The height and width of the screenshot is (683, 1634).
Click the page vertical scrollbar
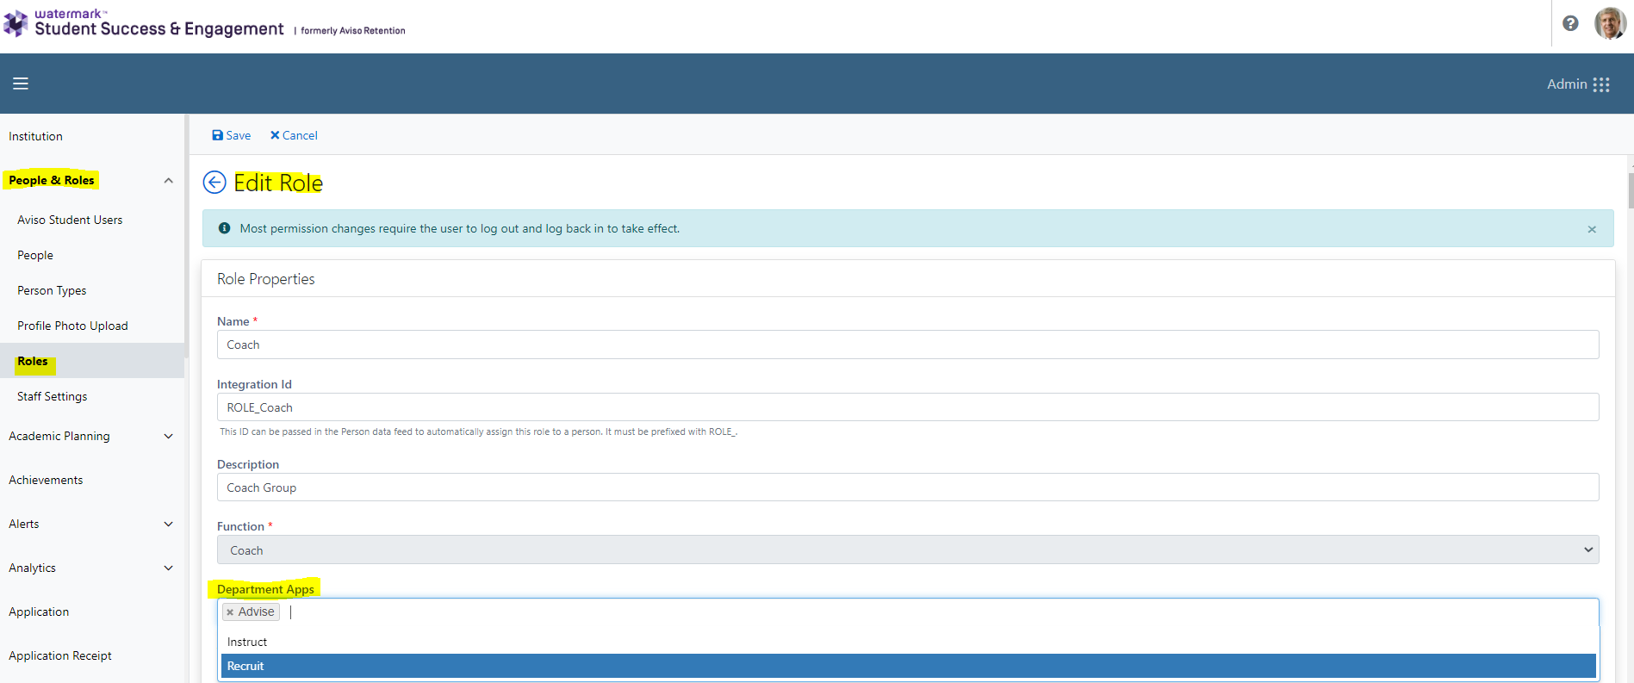[1631, 189]
